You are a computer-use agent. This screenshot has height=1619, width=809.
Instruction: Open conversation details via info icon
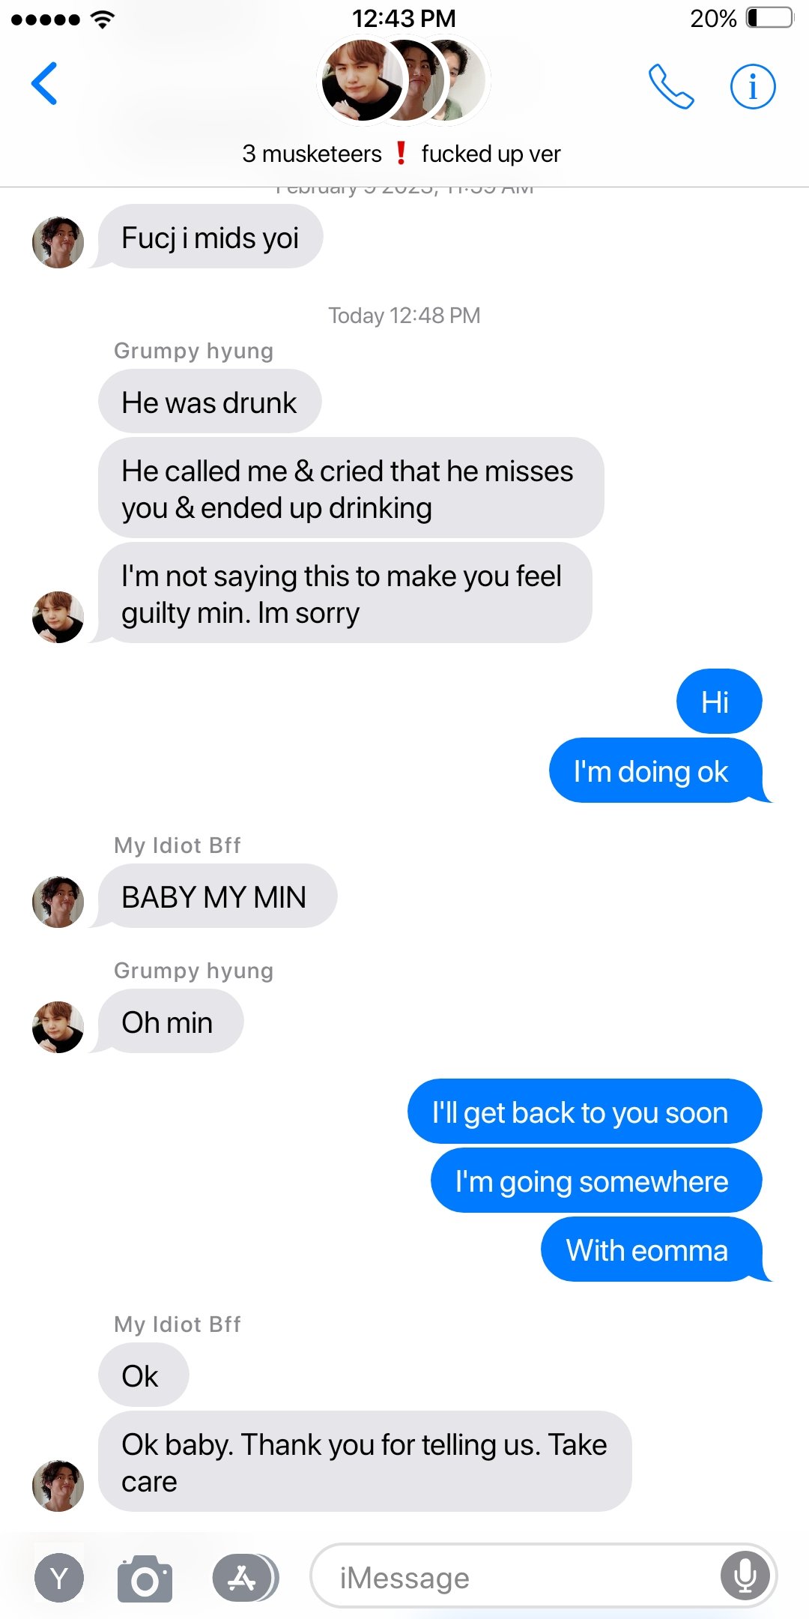click(x=753, y=86)
